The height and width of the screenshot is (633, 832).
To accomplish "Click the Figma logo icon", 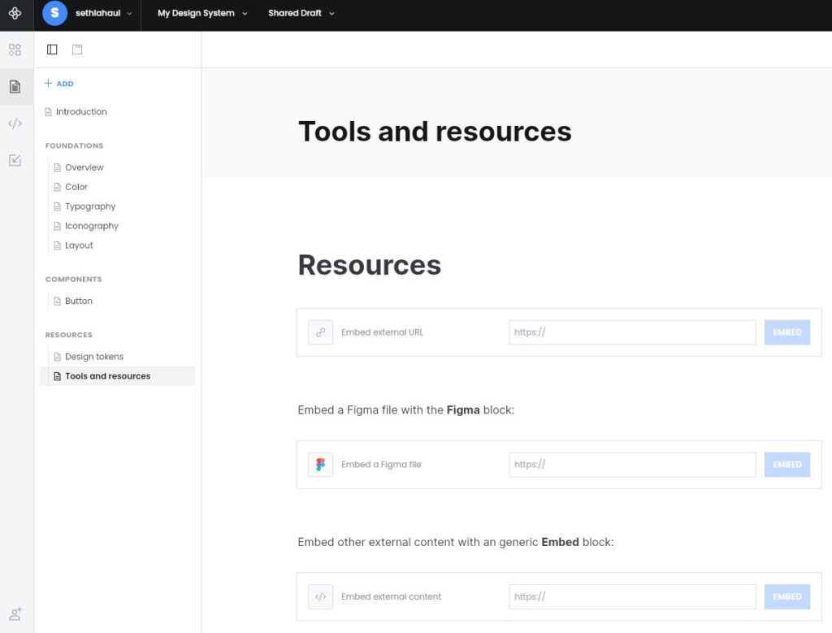I will point(320,465).
